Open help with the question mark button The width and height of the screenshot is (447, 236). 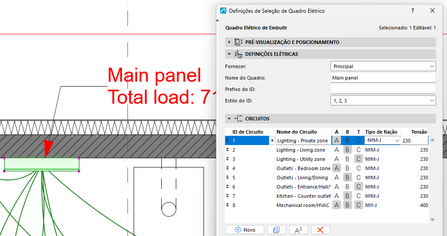coord(413,11)
